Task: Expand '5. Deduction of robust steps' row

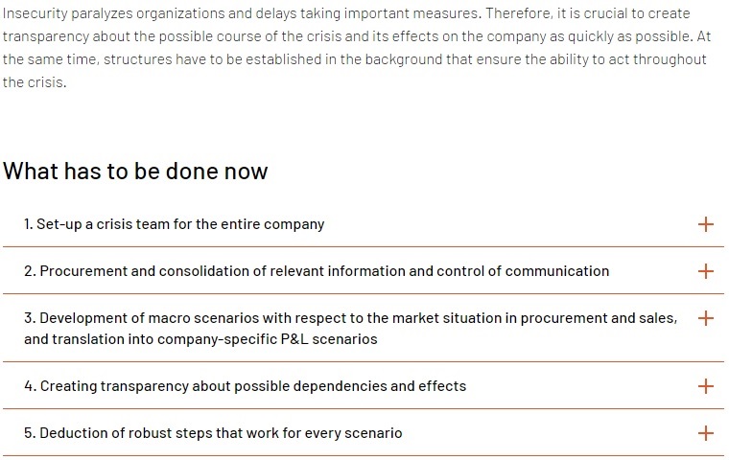Action: (x=364, y=433)
